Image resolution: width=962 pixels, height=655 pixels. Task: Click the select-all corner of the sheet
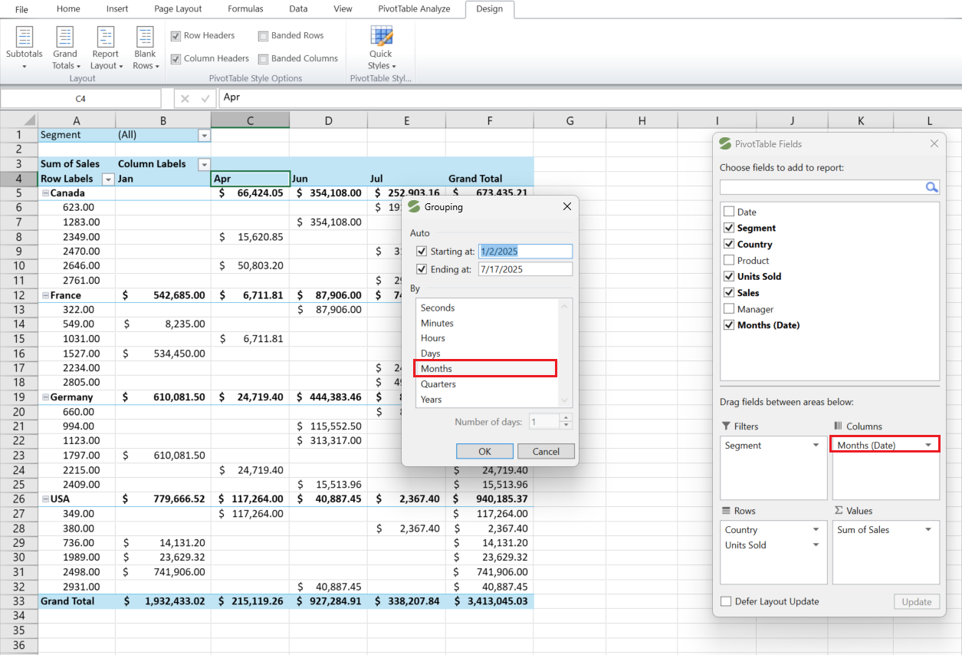pyautogui.click(x=19, y=120)
